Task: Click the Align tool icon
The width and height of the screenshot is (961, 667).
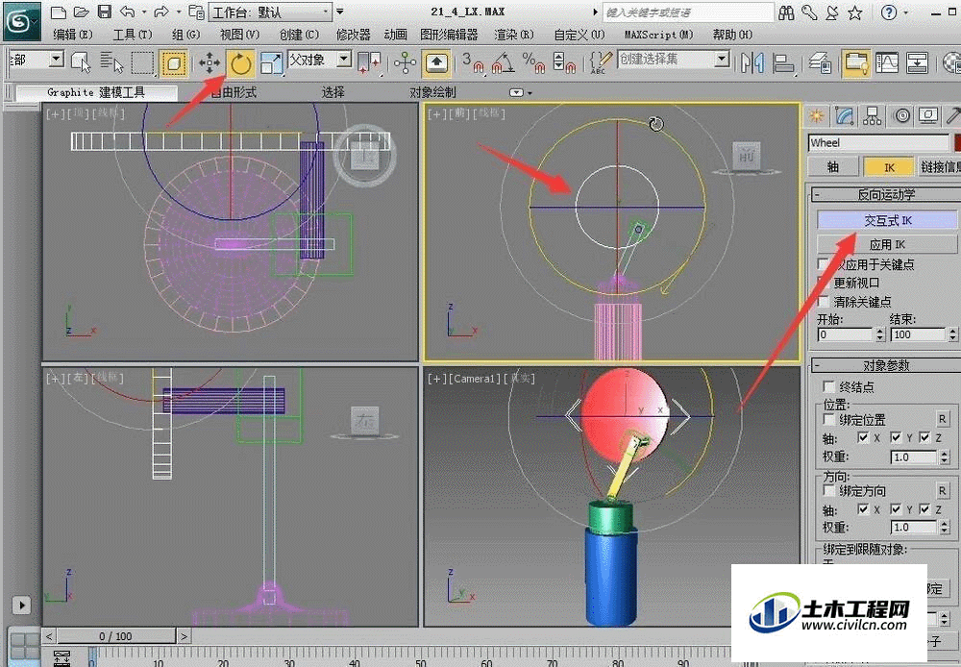Action: pyautogui.click(x=783, y=62)
